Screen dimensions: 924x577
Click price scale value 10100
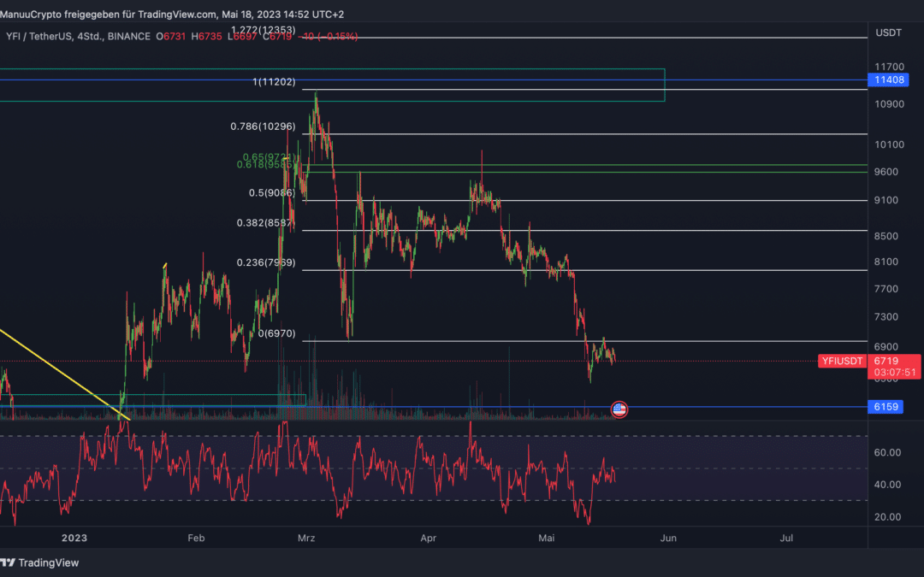[889, 144]
